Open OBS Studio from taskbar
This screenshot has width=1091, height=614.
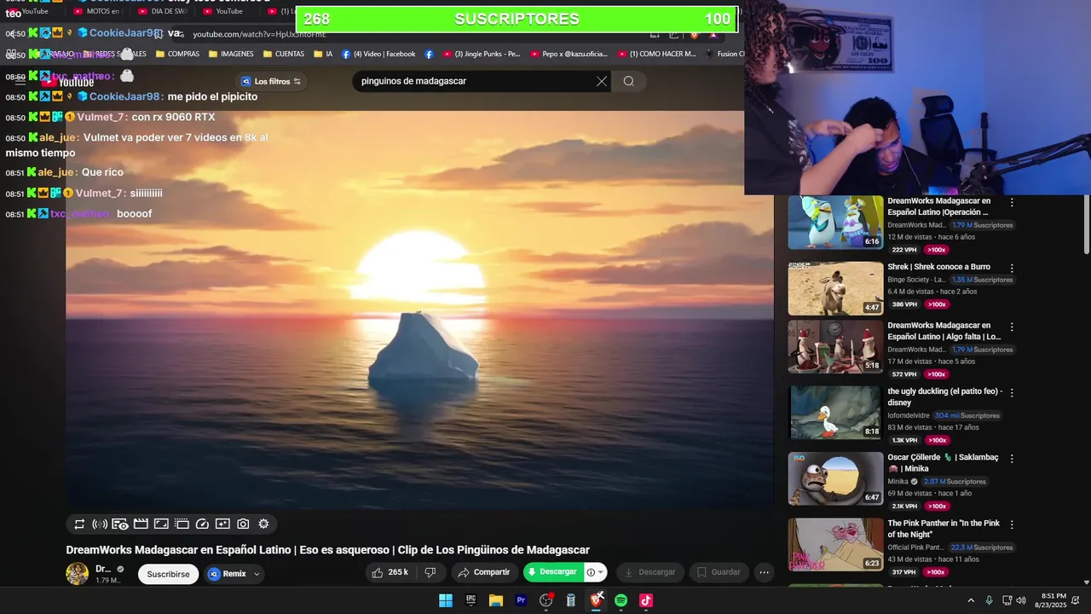tap(546, 600)
